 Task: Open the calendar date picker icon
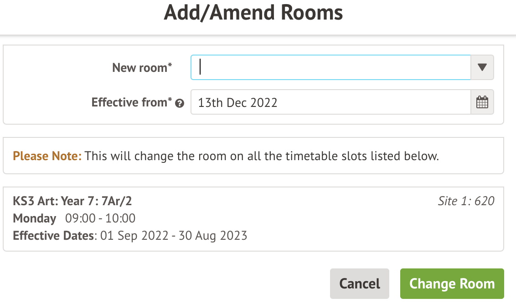point(482,102)
